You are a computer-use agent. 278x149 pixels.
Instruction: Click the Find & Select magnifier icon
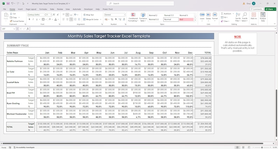pos(245,15)
